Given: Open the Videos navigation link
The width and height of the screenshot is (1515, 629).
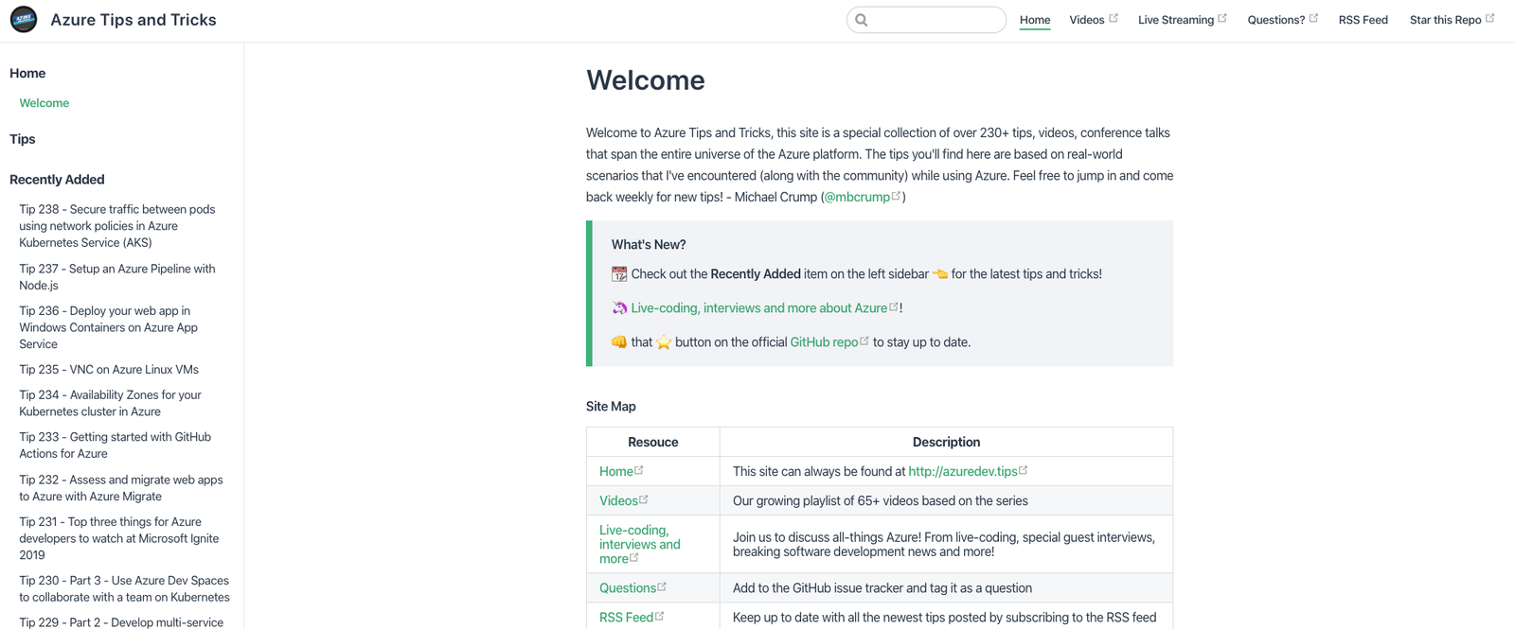Looking at the screenshot, I should pos(1087,20).
